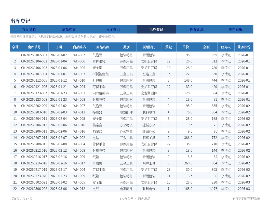This screenshot has height=208, width=269.
Task: Go to the 入库登记 tab
Action: click(113, 29)
